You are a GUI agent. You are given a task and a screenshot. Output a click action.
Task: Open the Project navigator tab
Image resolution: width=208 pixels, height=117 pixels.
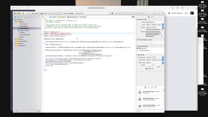coord(16,17)
